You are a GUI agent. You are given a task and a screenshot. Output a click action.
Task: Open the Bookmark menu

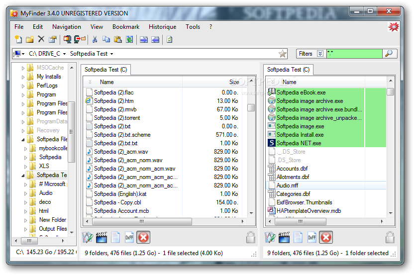(x=126, y=27)
